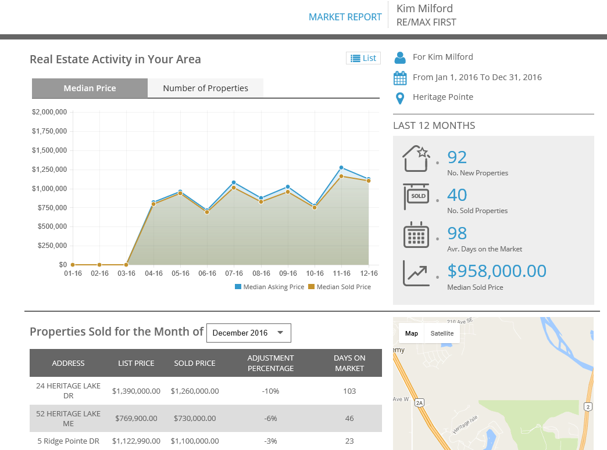The height and width of the screenshot is (450, 607).
Task: Click the days on market calendar icon
Action: 416,235
